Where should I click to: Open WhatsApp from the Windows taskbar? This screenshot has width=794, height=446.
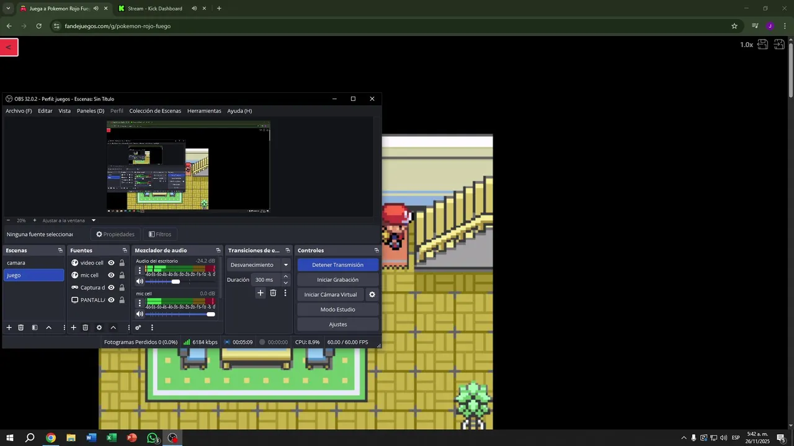152,438
